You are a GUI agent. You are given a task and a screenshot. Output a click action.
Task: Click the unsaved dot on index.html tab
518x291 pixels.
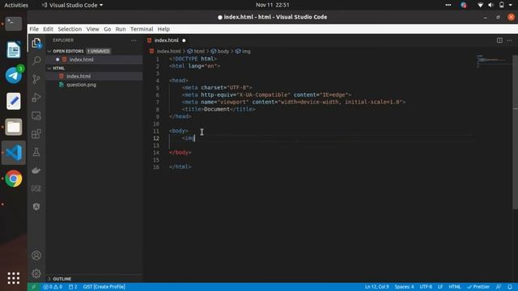(184, 40)
